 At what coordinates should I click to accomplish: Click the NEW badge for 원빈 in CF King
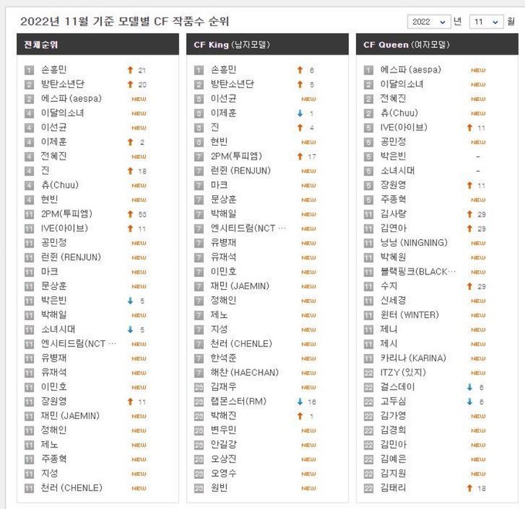(309, 488)
